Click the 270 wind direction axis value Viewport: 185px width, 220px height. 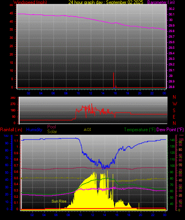coord(13,104)
